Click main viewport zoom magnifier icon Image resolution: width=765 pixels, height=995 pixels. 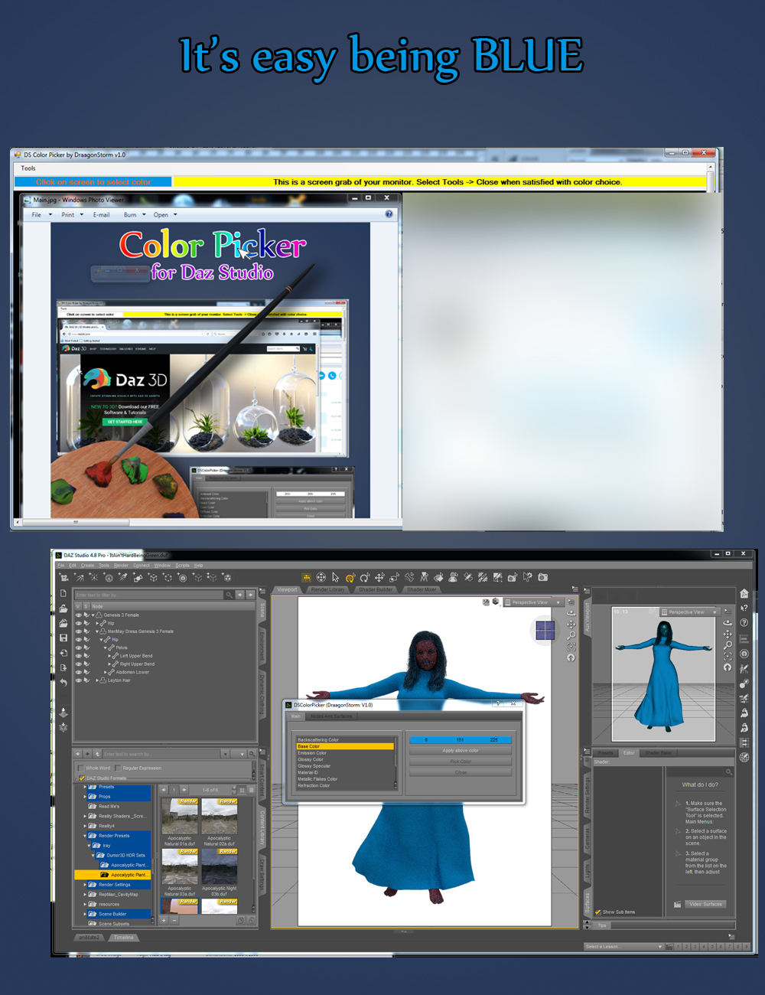pyautogui.click(x=571, y=635)
